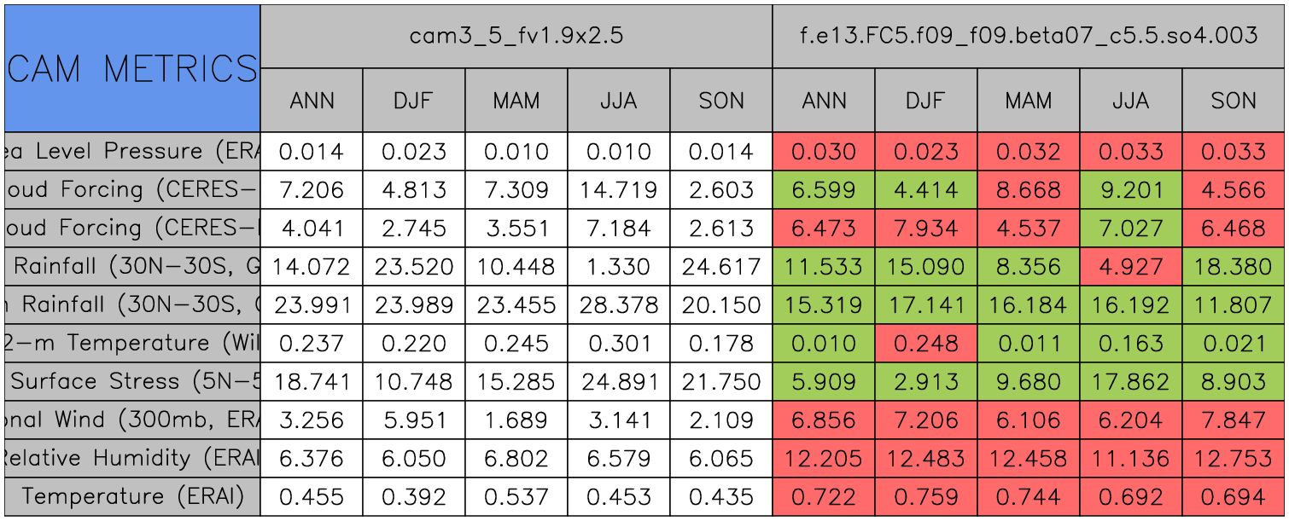Select the Relative Humidity row label
The height and width of the screenshot is (521, 1289).
132,458
